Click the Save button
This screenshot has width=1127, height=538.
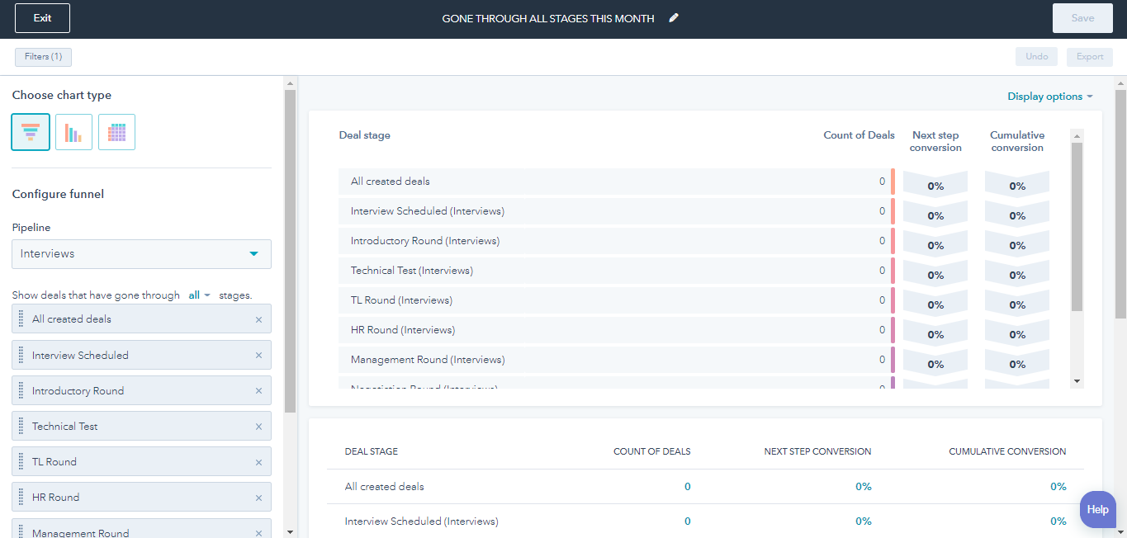(x=1082, y=17)
